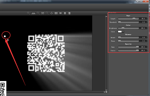
Task: Click the Source opacity slider handle
Action: coord(137,50)
